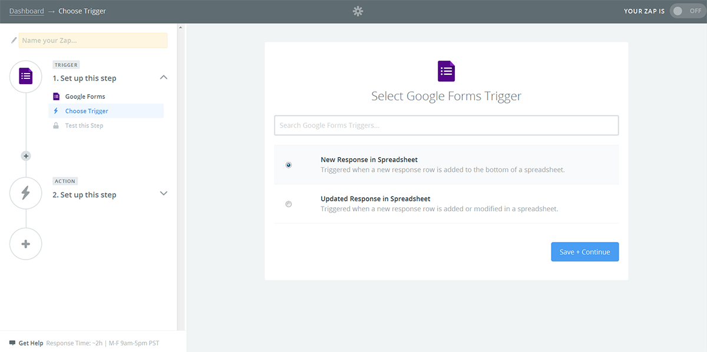Click the Name your Zap field
Image resolution: width=707 pixels, height=352 pixels.
coord(93,41)
